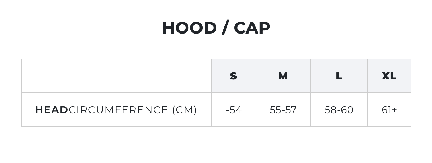The width and height of the screenshot is (432, 163).
Task: Click the number 57 in medium range
Action: tap(291, 110)
